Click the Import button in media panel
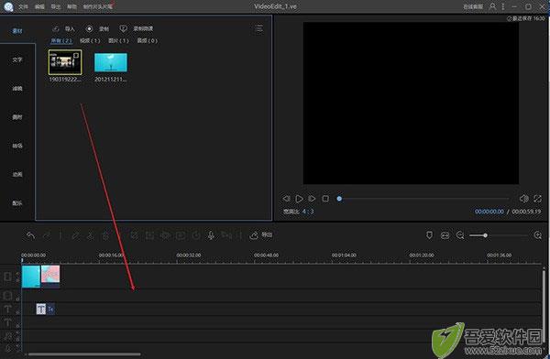The width and height of the screenshot is (550, 359). (x=63, y=28)
